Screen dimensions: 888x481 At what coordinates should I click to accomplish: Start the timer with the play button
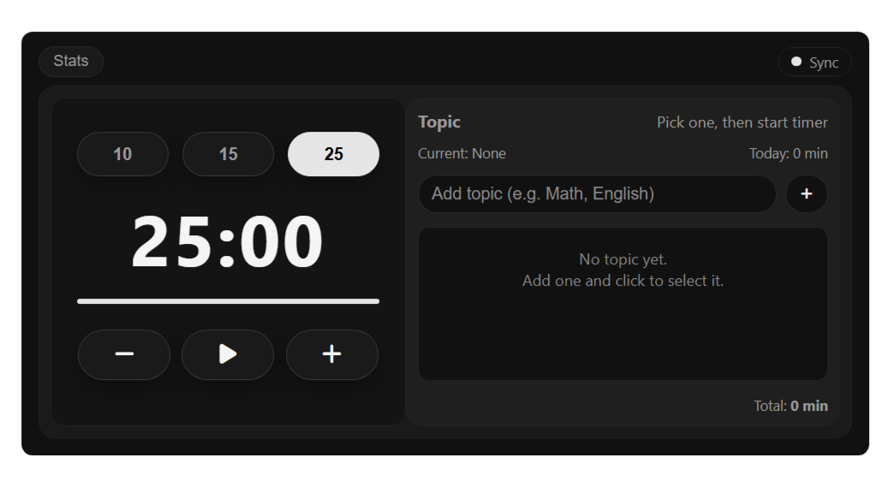point(228,354)
